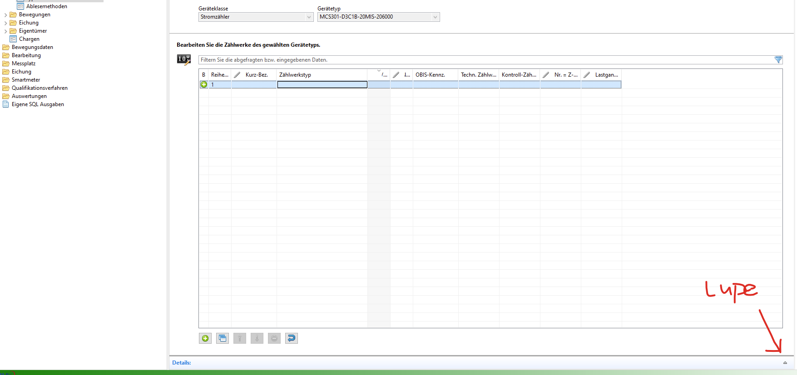Click the grayed-out move up arrow
Image resolution: width=797 pixels, height=375 pixels.
coord(240,338)
